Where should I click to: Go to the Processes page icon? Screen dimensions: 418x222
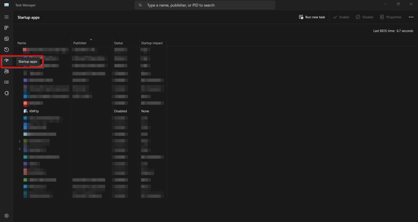tap(7, 28)
